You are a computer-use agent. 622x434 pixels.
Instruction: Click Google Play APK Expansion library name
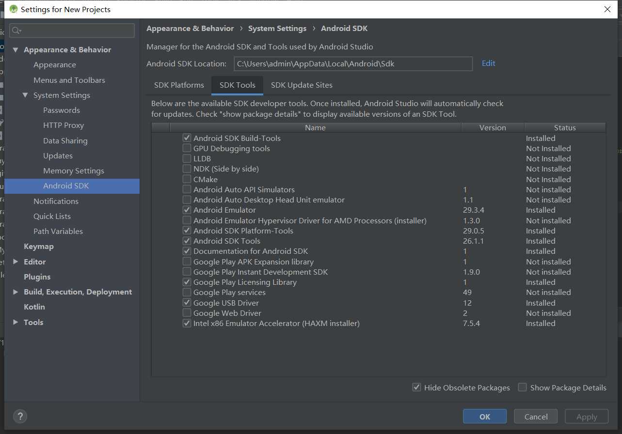[254, 262]
